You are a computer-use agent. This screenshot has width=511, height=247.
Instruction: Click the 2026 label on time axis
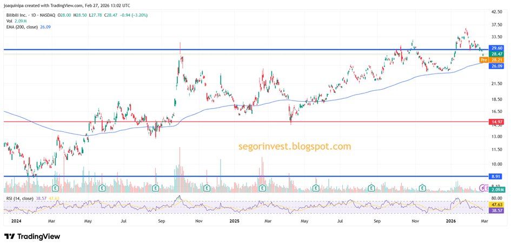click(x=451, y=221)
